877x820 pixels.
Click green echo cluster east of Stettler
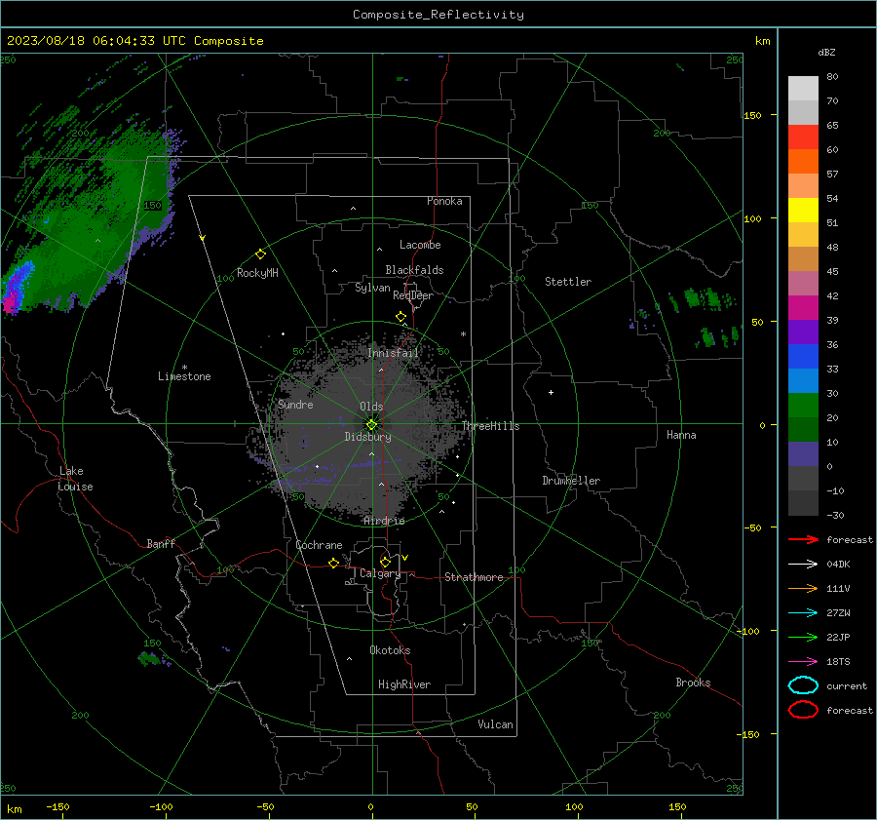point(703,298)
